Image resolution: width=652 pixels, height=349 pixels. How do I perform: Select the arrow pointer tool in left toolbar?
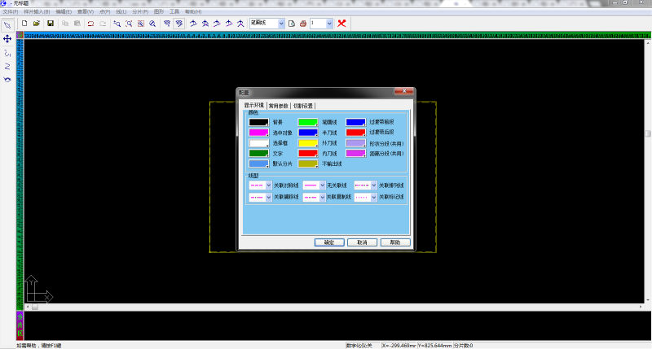pyautogui.click(x=7, y=25)
